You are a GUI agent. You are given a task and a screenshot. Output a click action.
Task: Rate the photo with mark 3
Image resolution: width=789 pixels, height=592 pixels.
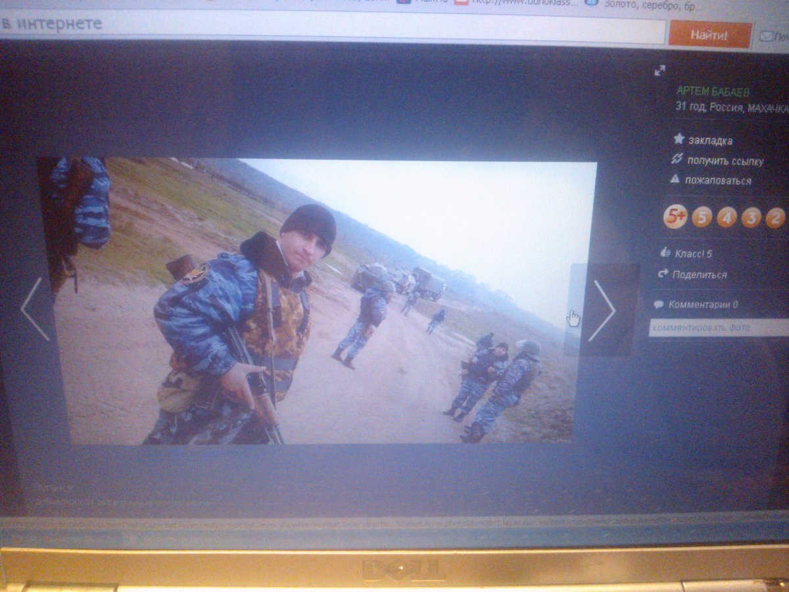[x=751, y=218]
